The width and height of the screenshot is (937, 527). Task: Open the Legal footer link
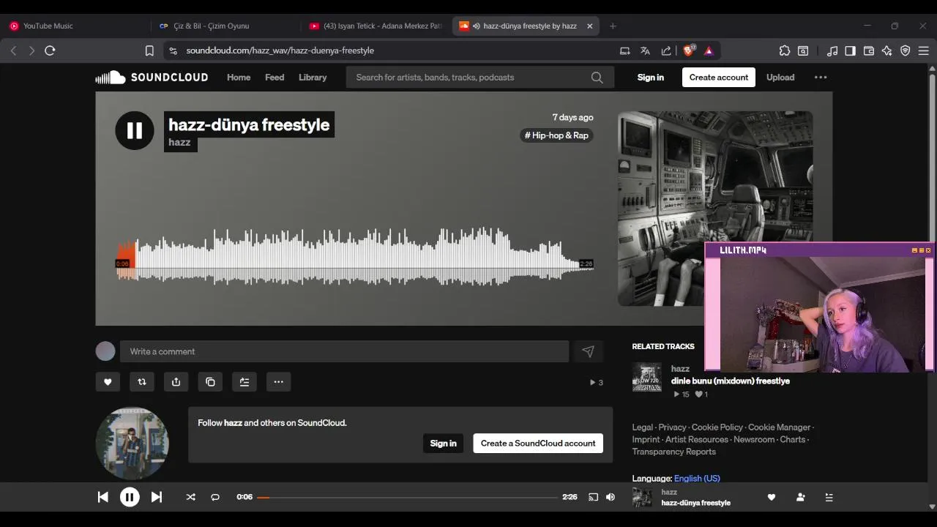(643, 427)
